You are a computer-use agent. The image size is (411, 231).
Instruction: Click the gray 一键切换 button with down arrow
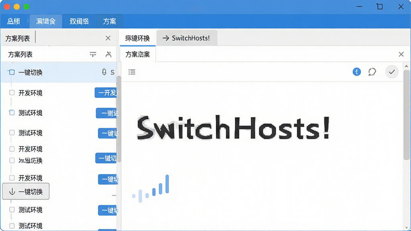click(x=26, y=191)
